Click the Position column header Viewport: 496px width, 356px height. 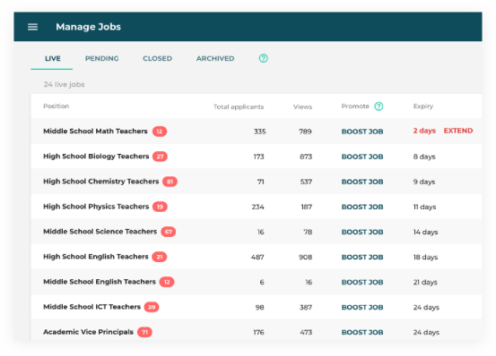(56, 106)
